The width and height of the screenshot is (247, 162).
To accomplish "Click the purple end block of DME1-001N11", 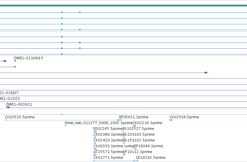I will [8, 107].
